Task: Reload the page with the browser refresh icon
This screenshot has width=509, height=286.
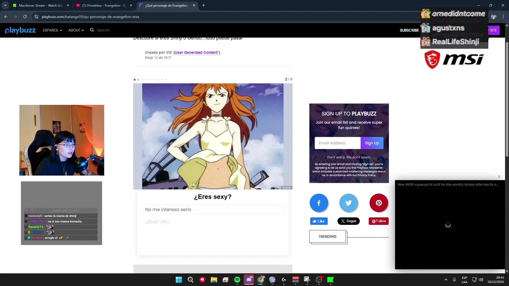Action: pos(25,17)
